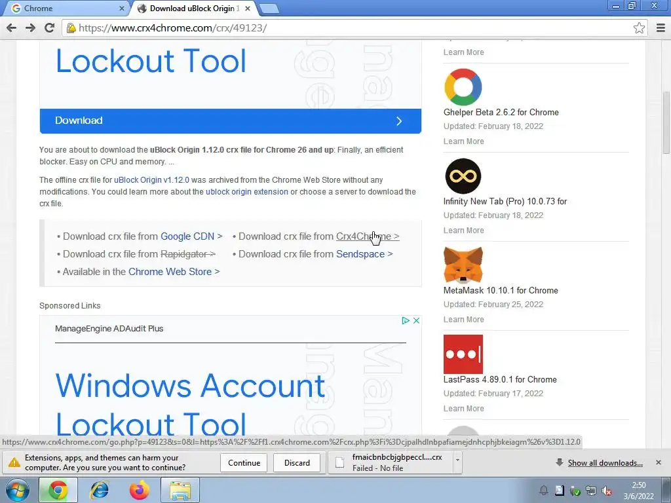The width and height of the screenshot is (671, 503).
Task: Select the Download uBlock Origin tab
Action: (x=193, y=9)
